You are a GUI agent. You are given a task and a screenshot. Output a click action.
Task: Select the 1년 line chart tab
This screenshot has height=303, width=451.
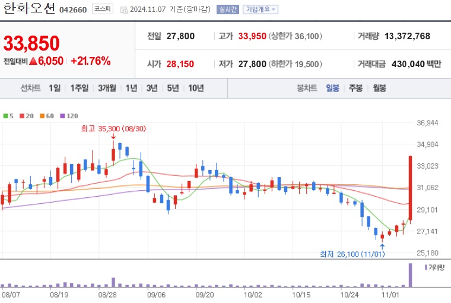(131, 88)
